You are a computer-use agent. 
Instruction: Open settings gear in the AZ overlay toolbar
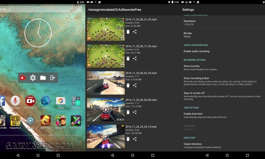pyautogui.click(x=33, y=78)
